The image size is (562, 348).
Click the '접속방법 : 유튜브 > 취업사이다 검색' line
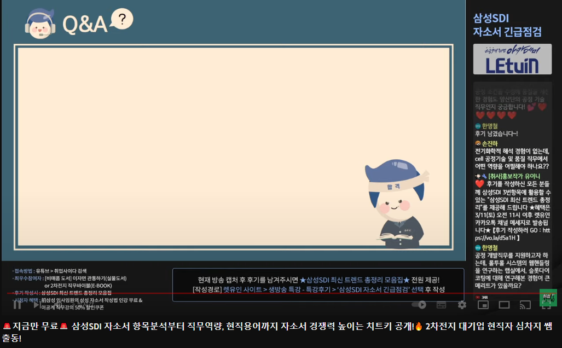(x=49, y=271)
